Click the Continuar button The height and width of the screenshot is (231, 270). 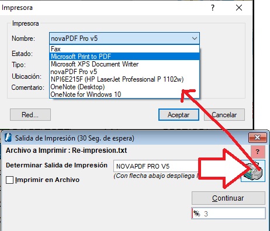click(229, 198)
